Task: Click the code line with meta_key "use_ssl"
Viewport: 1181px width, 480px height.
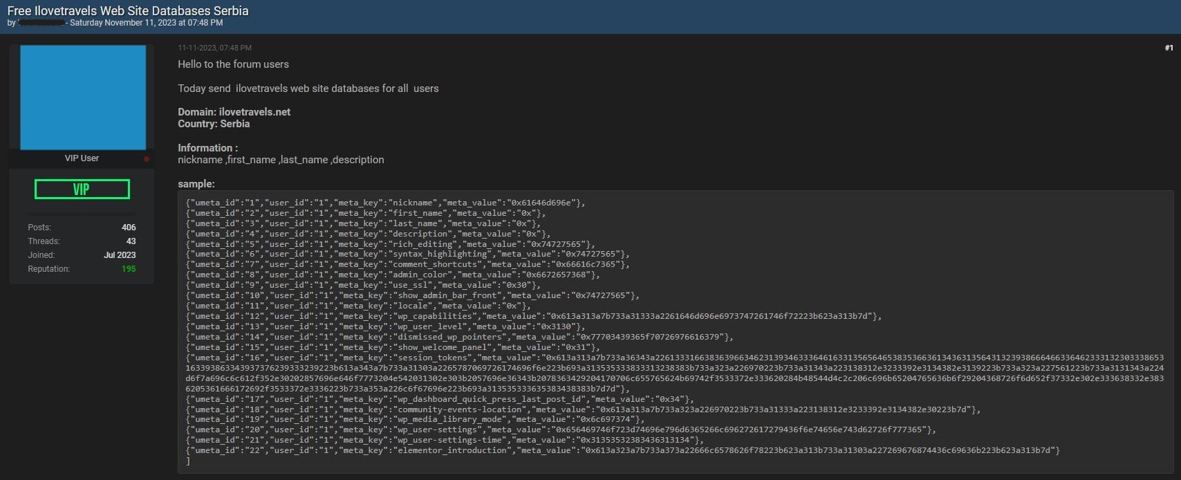Action: coord(363,285)
